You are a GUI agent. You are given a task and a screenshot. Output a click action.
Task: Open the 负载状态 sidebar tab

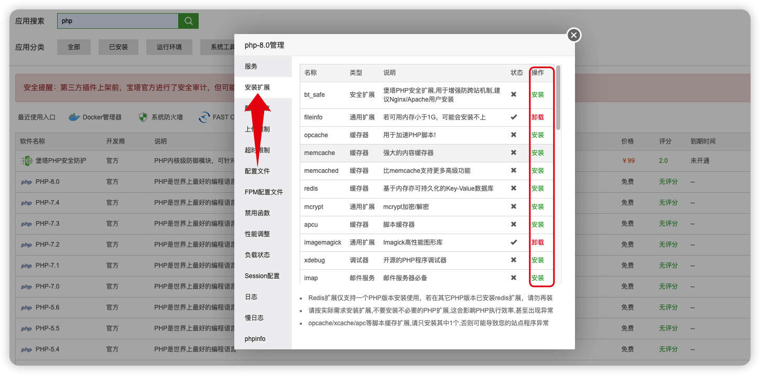(x=263, y=255)
